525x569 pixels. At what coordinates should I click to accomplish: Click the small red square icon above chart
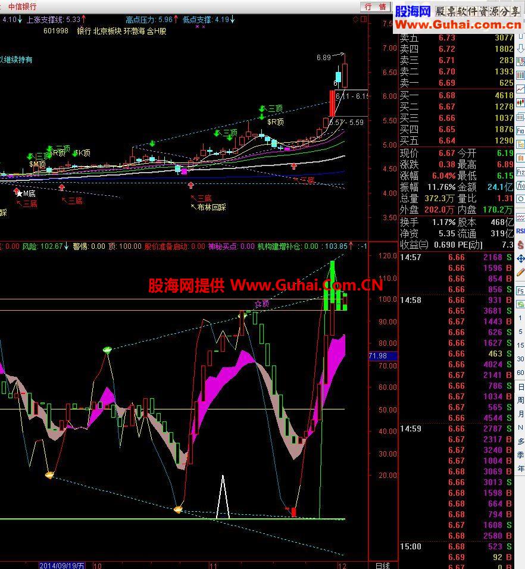(364, 19)
